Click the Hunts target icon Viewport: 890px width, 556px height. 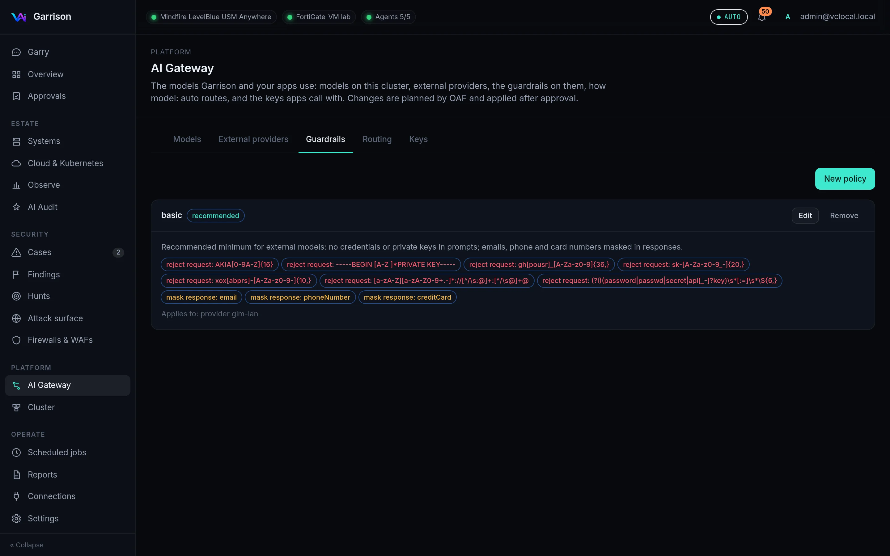pyautogui.click(x=16, y=296)
